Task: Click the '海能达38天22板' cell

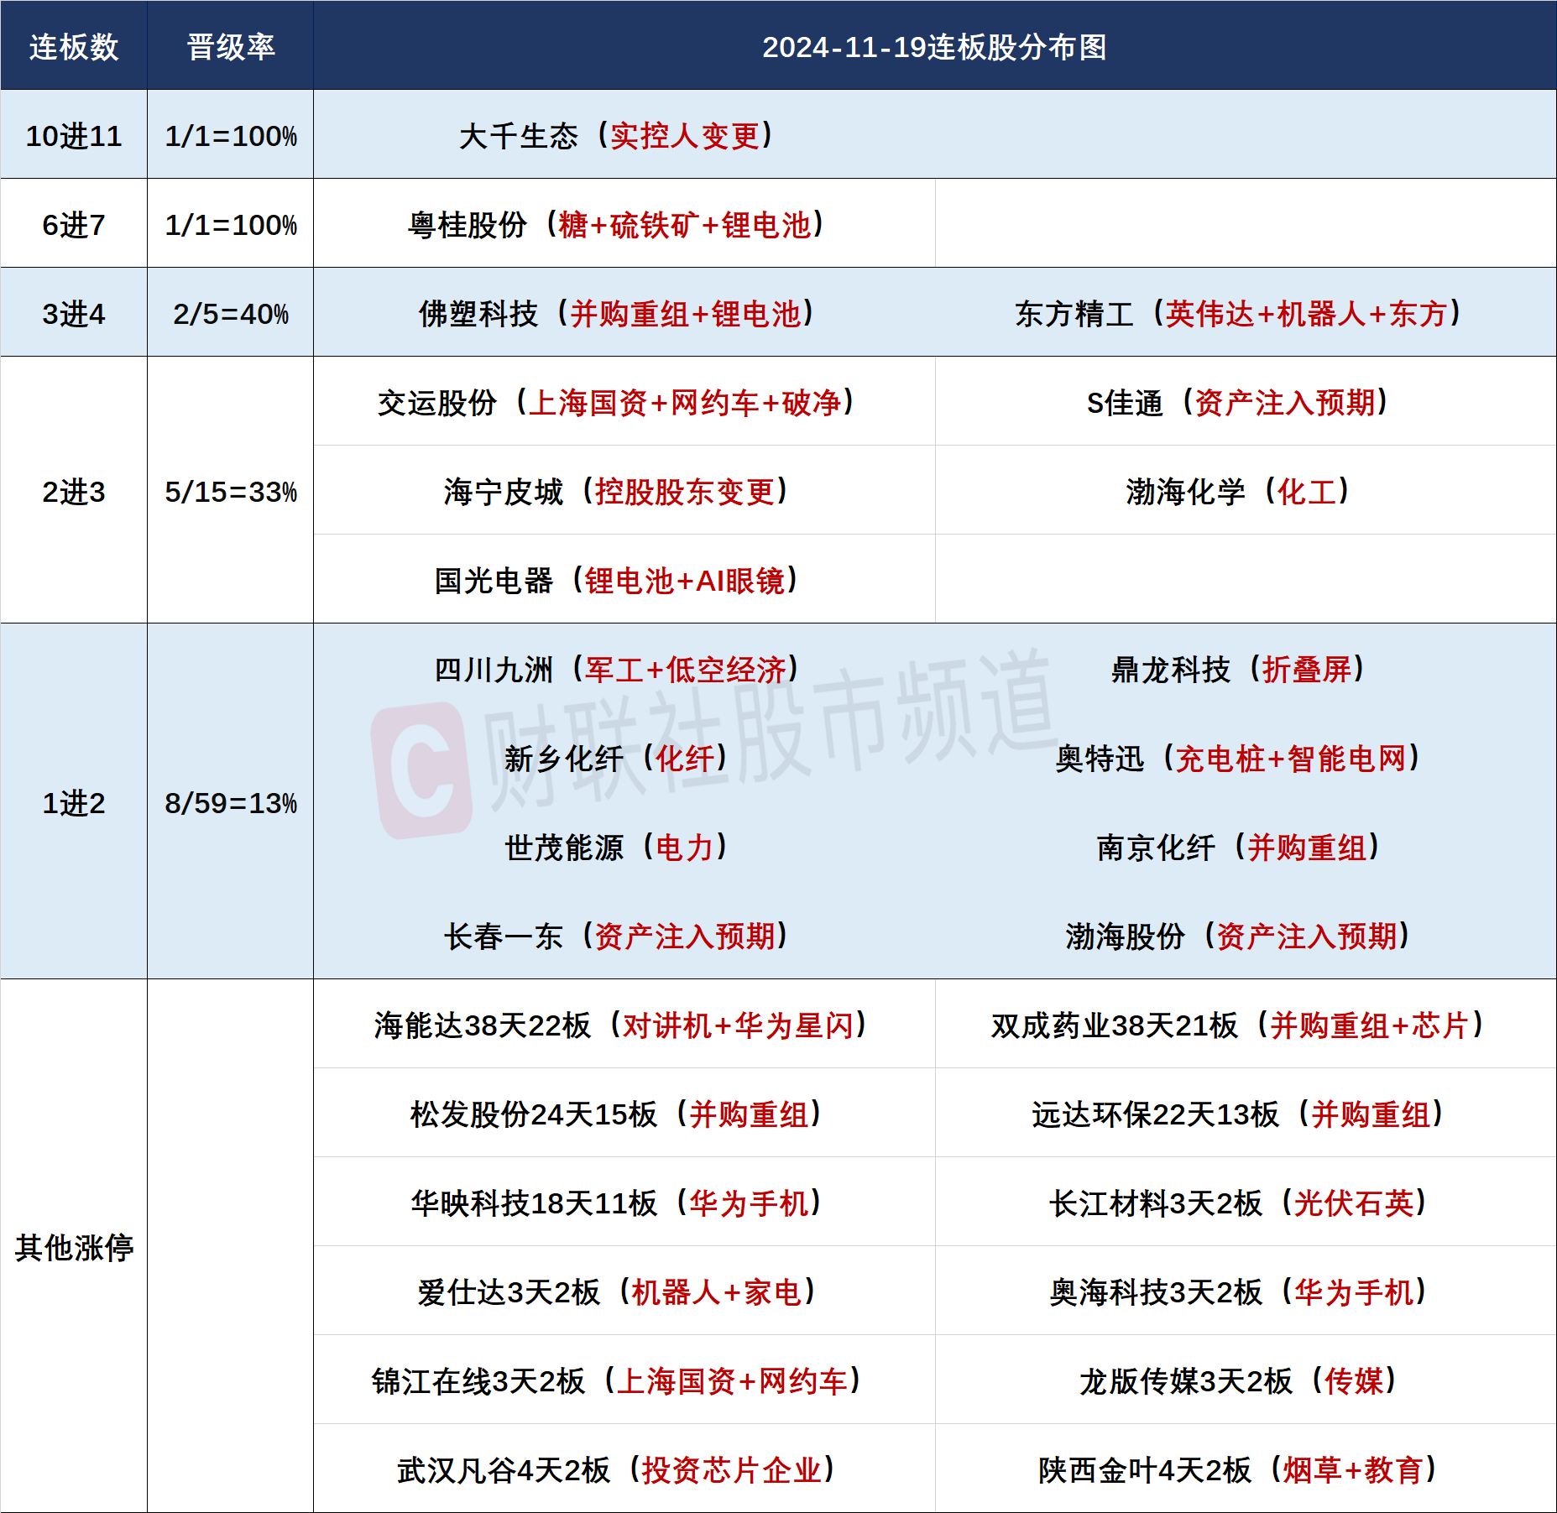Action: point(624,1025)
